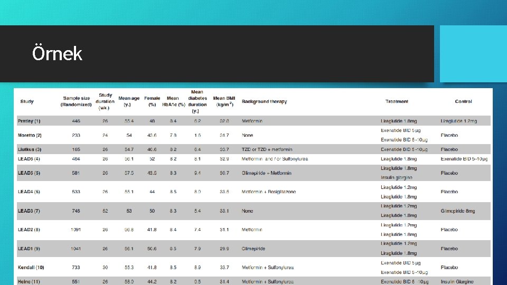
Task: Select the "LEAD1 (9)" study name
Action: click(x=29, y=249)
